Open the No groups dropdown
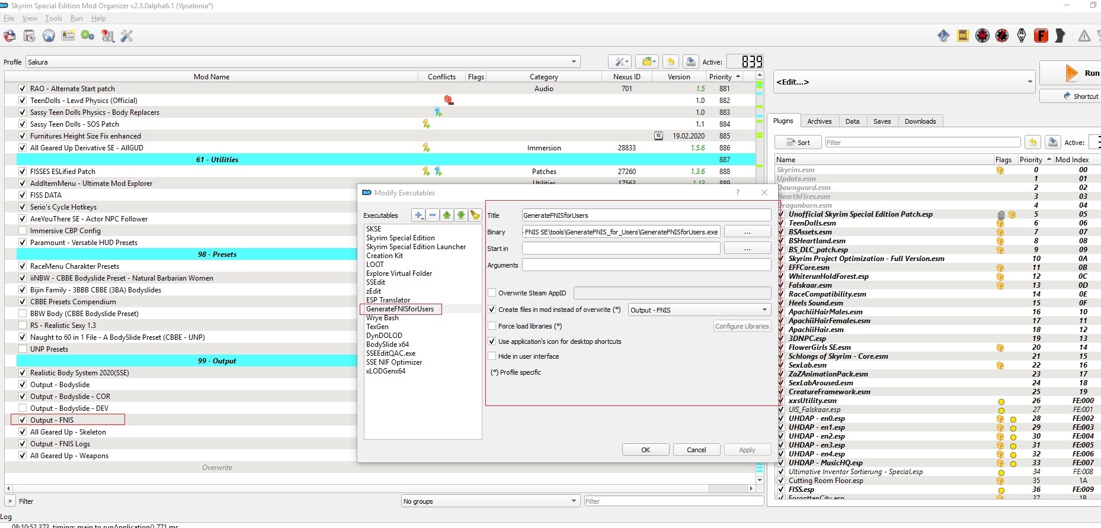The width and height of the screenshot is (1101, 528). click(x=490, y=501)
